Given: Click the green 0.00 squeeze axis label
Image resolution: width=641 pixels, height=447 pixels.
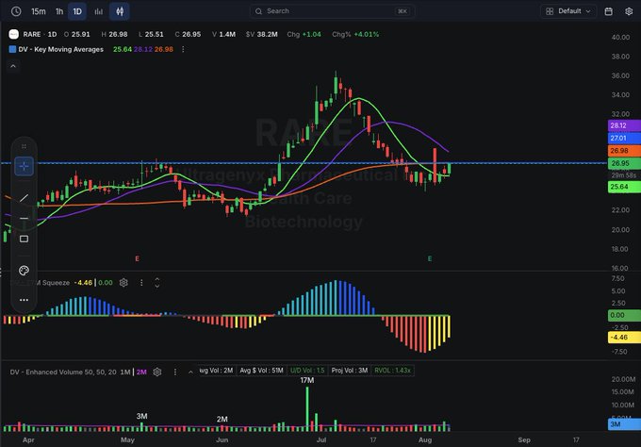Looking at the screenshot, I should 624,315.
